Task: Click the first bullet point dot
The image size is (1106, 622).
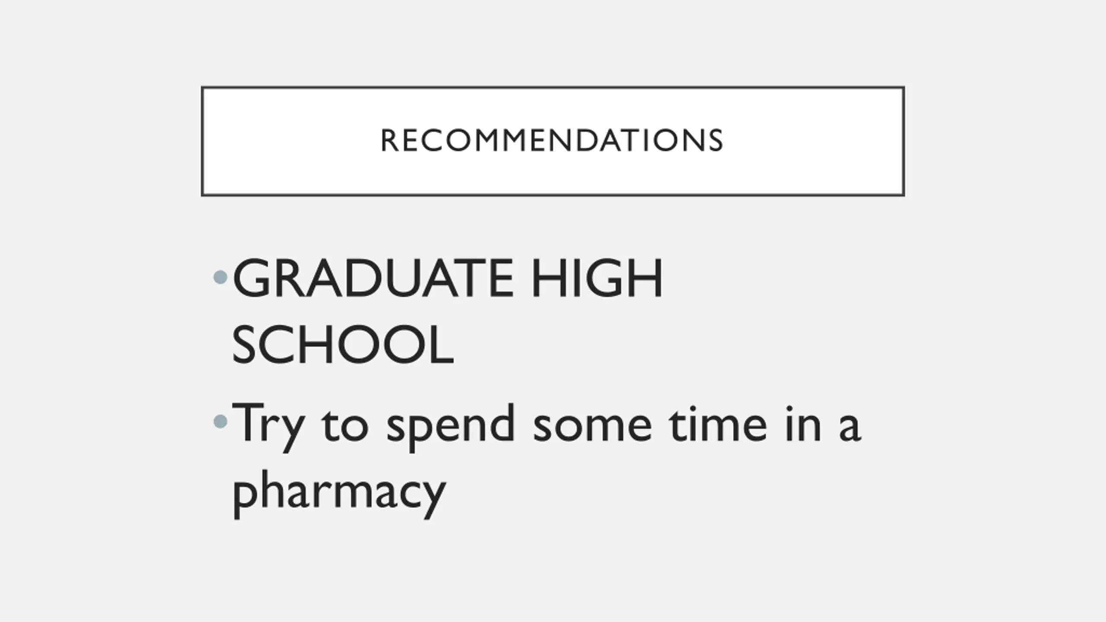Action: click(x=220, y=277)
